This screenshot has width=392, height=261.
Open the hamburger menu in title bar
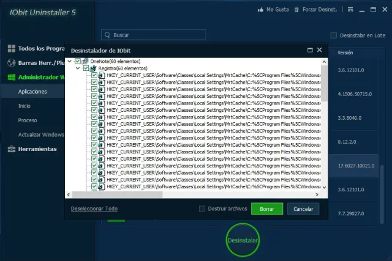pyautogui.click(x=350, y=9)
